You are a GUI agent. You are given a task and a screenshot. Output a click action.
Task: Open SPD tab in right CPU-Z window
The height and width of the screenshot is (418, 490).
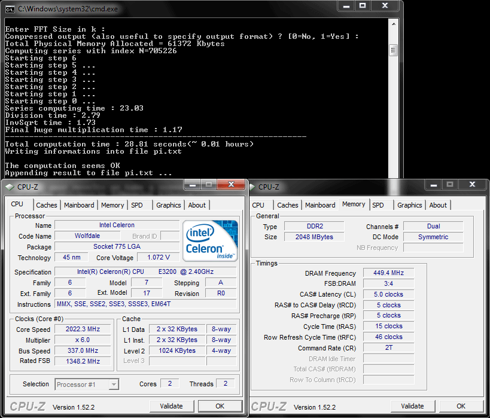tap(378, 205)
